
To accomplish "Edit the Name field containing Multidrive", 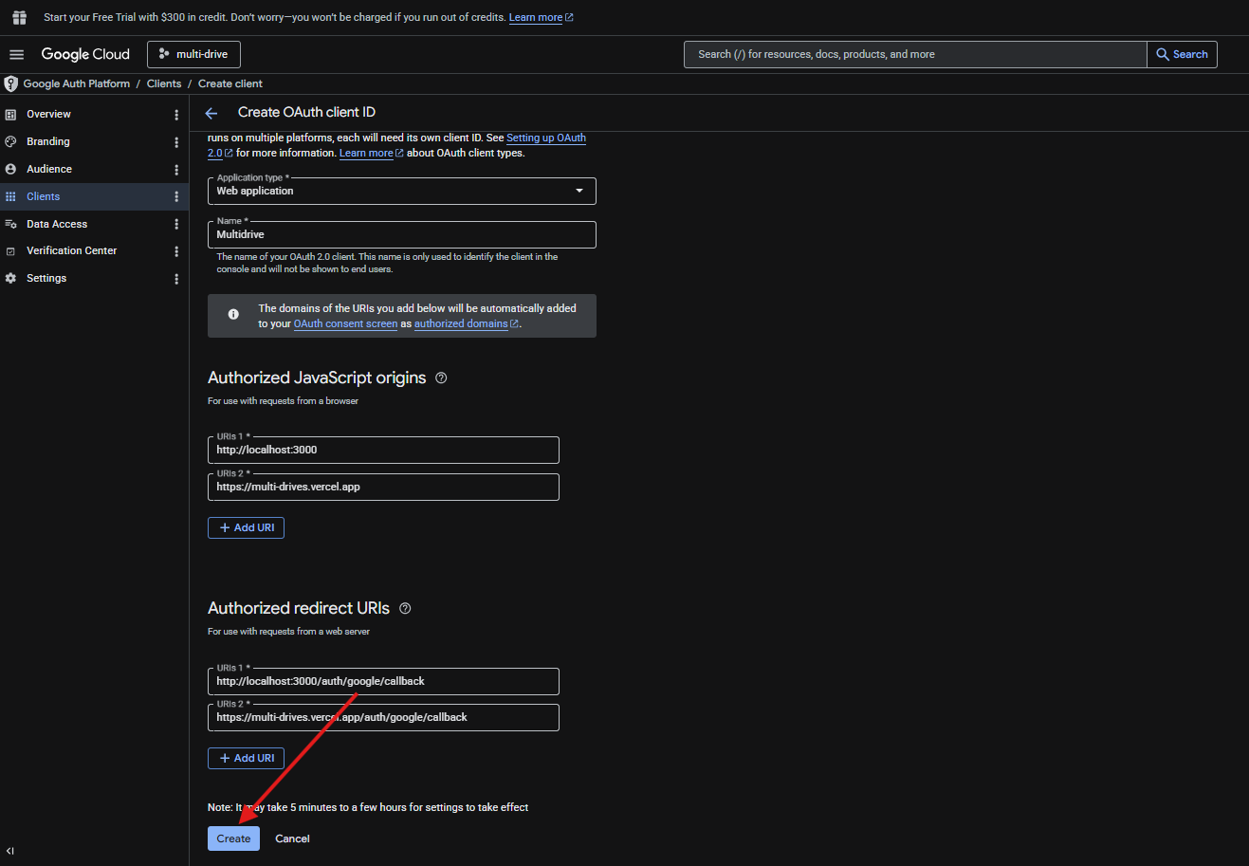I will pos(402,234).
